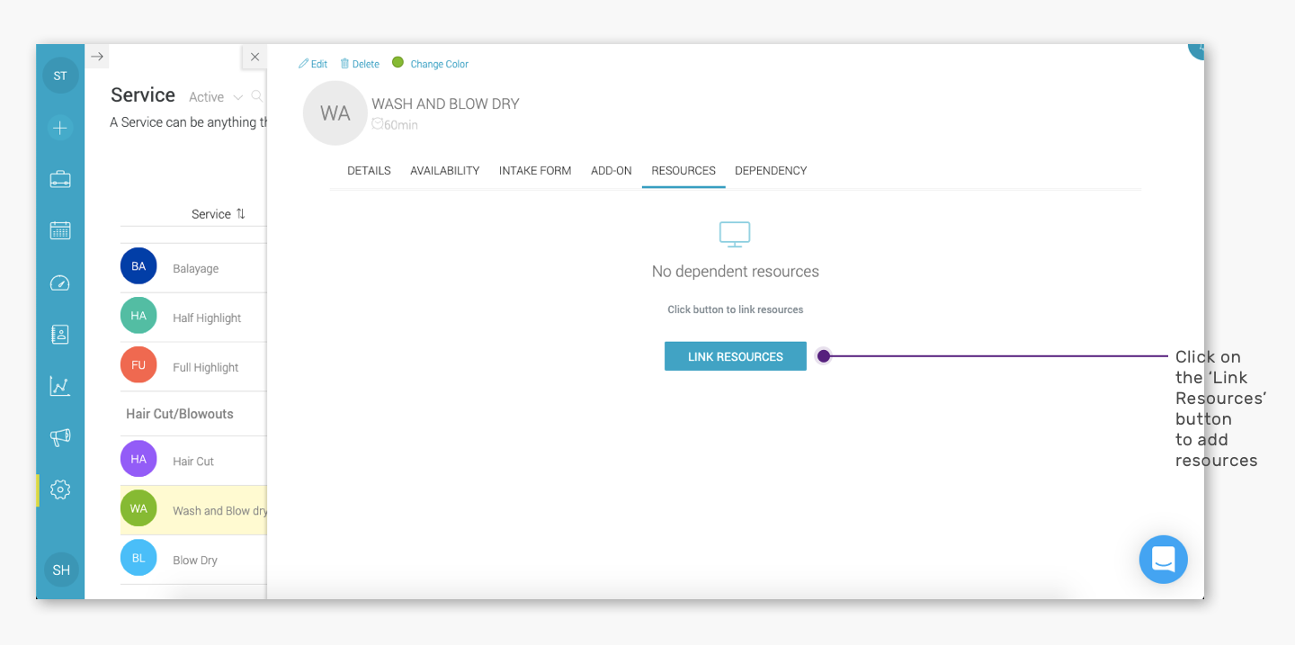Click the large WA service avatar
Image resolution: width=1295 pixels, height=646 pixels.
click(x=335, y=113)
